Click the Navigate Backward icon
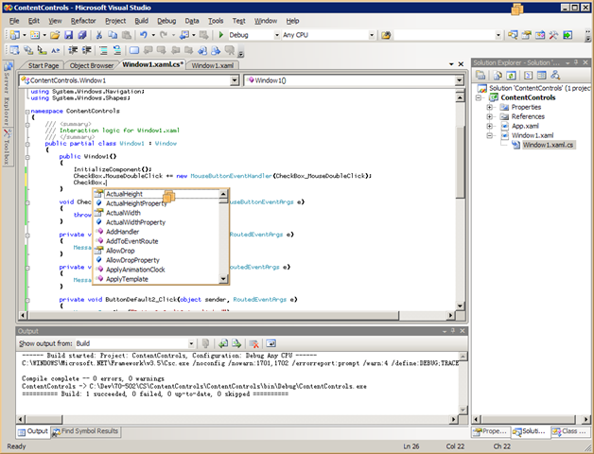This screenshot has height=454, width=594. 184,35
